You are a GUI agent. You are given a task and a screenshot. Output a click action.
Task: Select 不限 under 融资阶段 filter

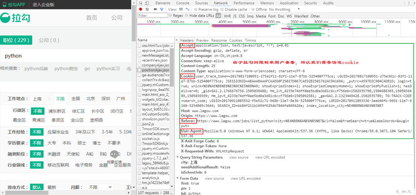37,154
